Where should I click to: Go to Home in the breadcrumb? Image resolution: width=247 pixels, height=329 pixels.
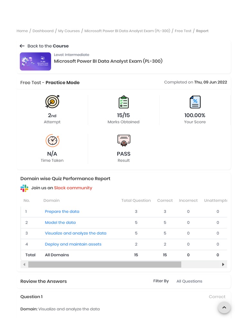22,31
